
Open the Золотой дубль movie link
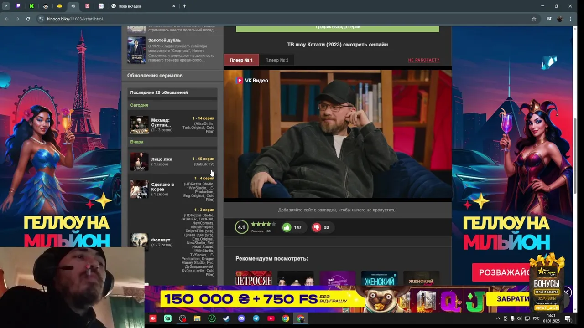tap(164, 40)
